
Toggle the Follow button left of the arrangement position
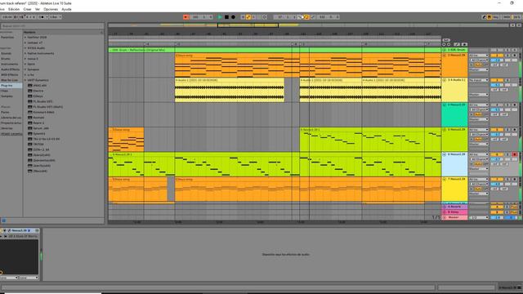tap(186, 16)
